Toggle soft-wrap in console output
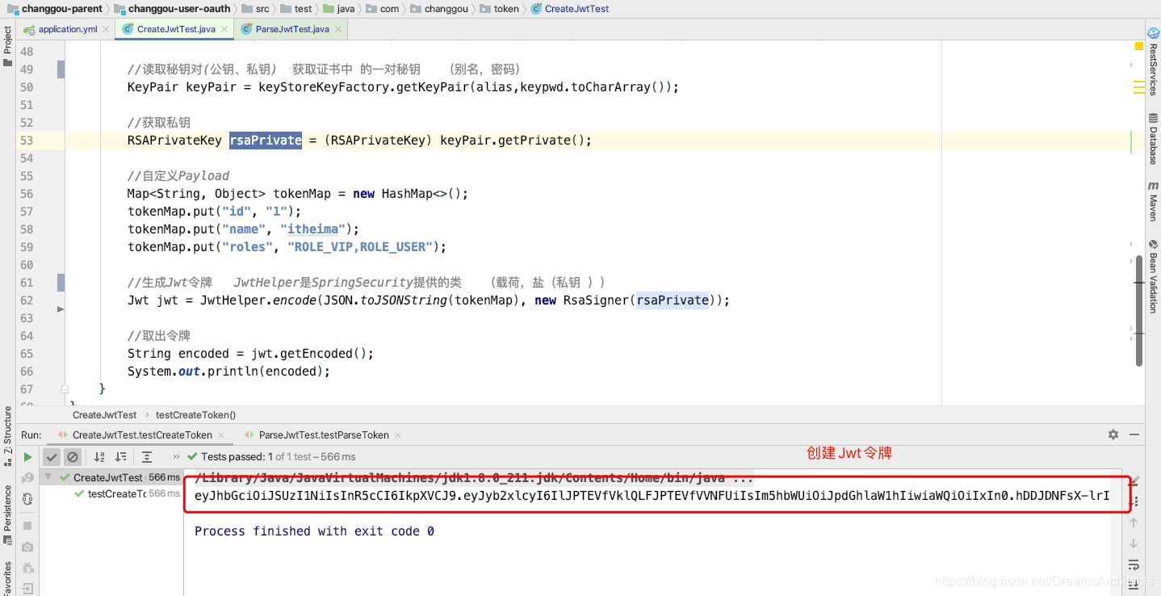 [x=1134, y=565]
